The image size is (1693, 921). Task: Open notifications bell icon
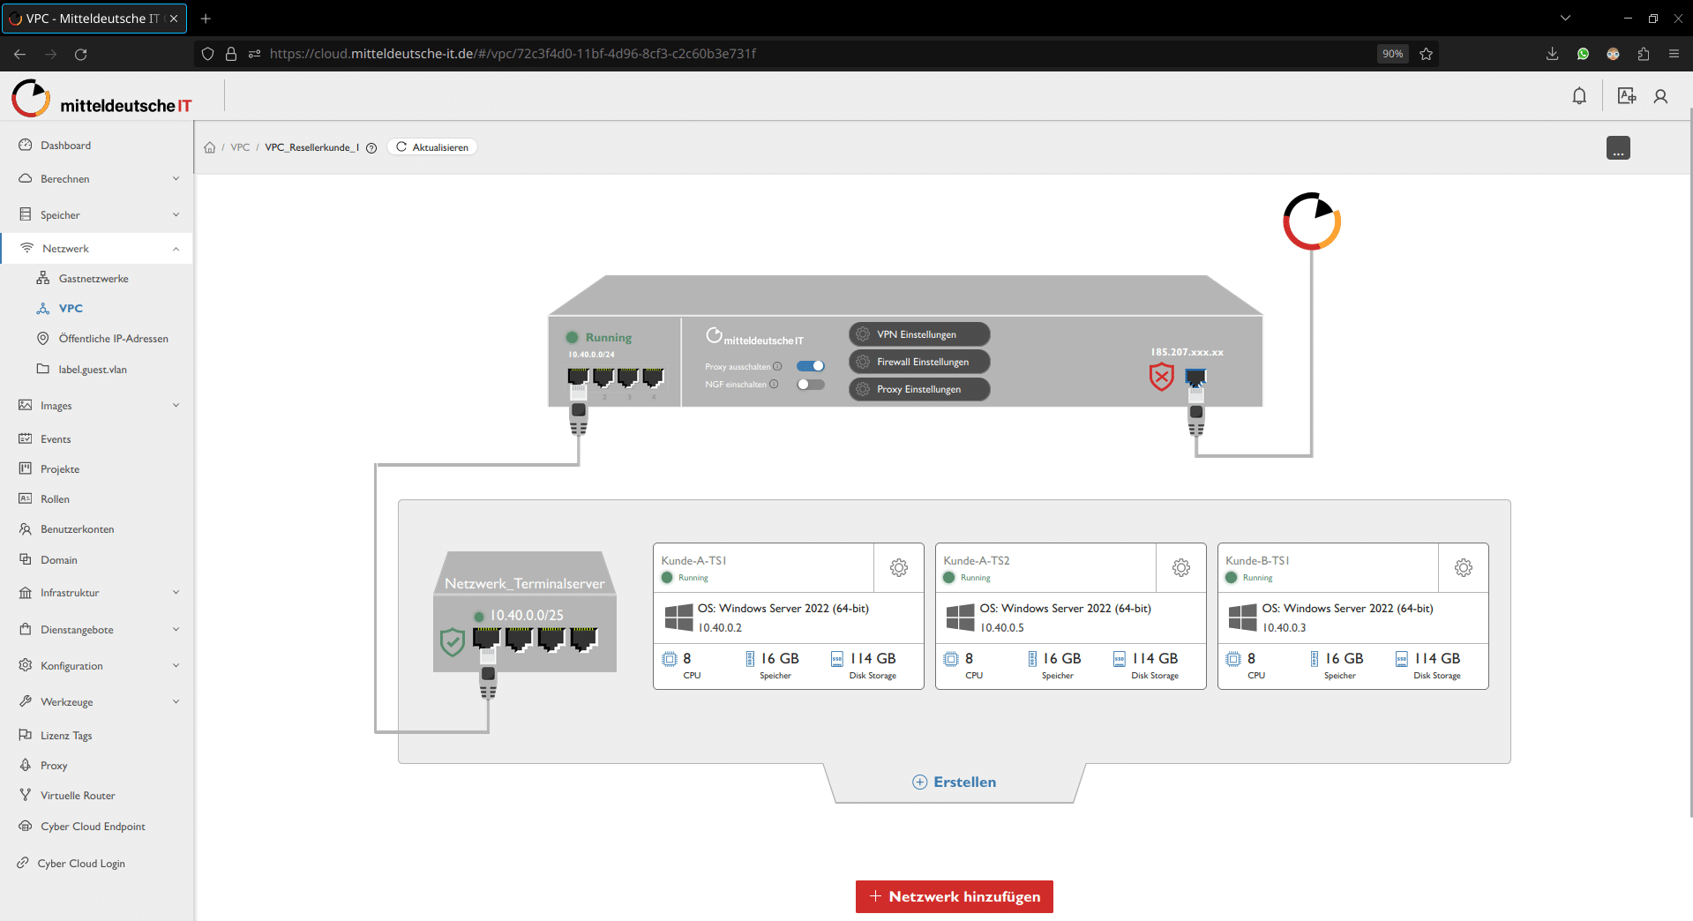[1579, 96]
